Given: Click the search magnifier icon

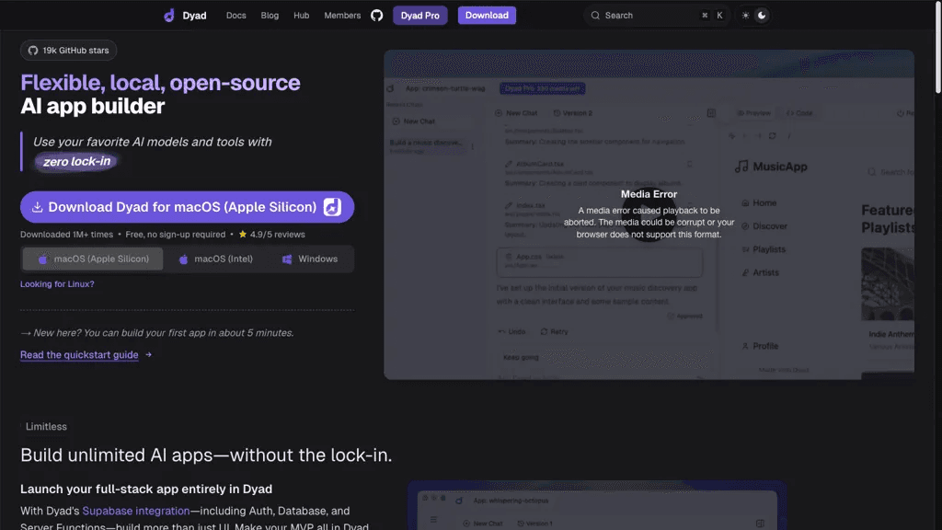Looking at the screenshot, I should 595,15.
